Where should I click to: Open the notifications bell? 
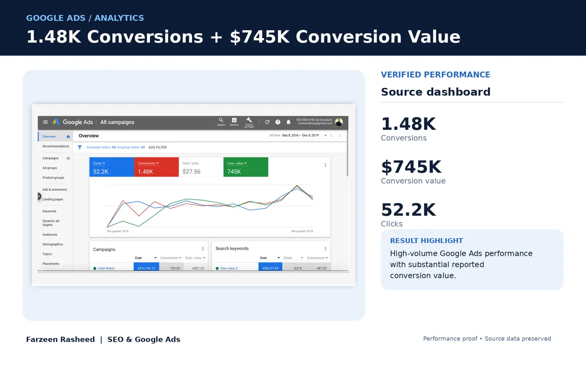coord(289,122)
